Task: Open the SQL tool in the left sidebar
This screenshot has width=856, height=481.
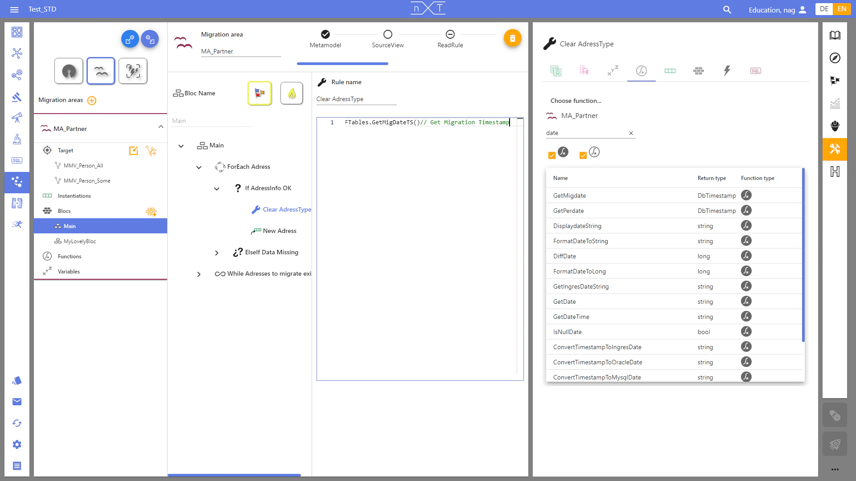Action: click(x=16, y=160)
